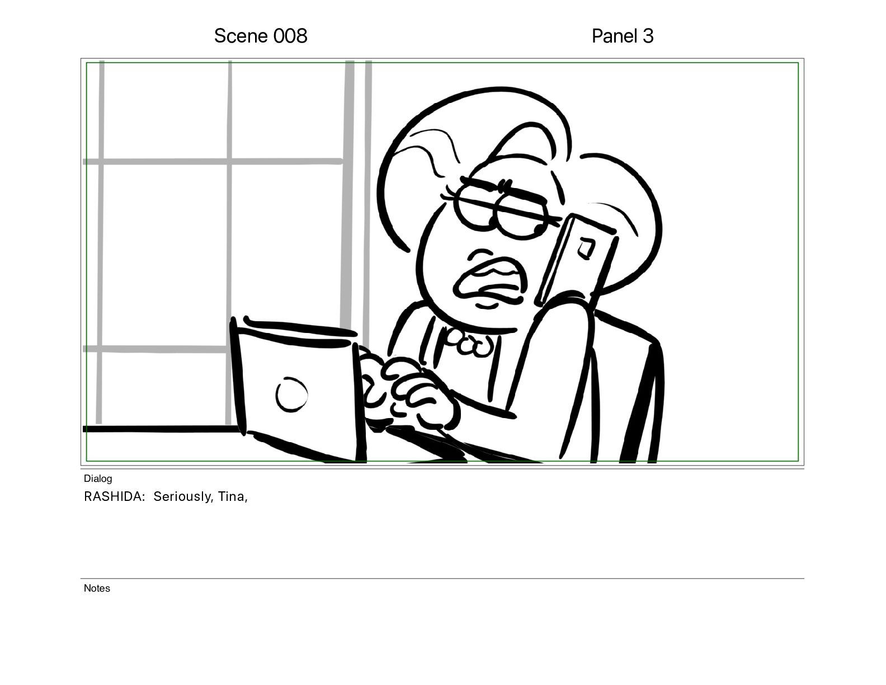Click the Panel 3 label

click(x=623, y=36)
